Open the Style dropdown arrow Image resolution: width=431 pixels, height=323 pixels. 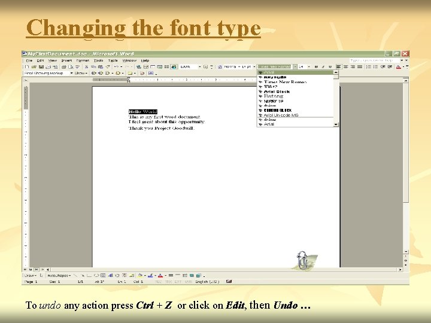coord(254,67)
